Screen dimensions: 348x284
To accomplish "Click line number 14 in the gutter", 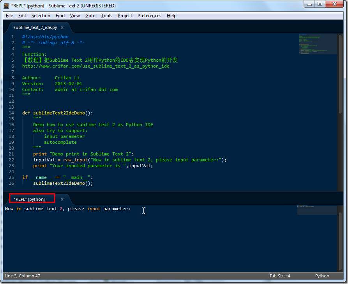I will click(11, 113).
